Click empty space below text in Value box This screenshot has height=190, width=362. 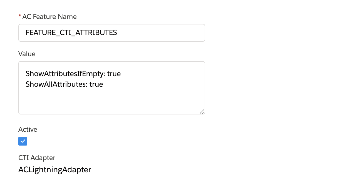pos(112,101)
